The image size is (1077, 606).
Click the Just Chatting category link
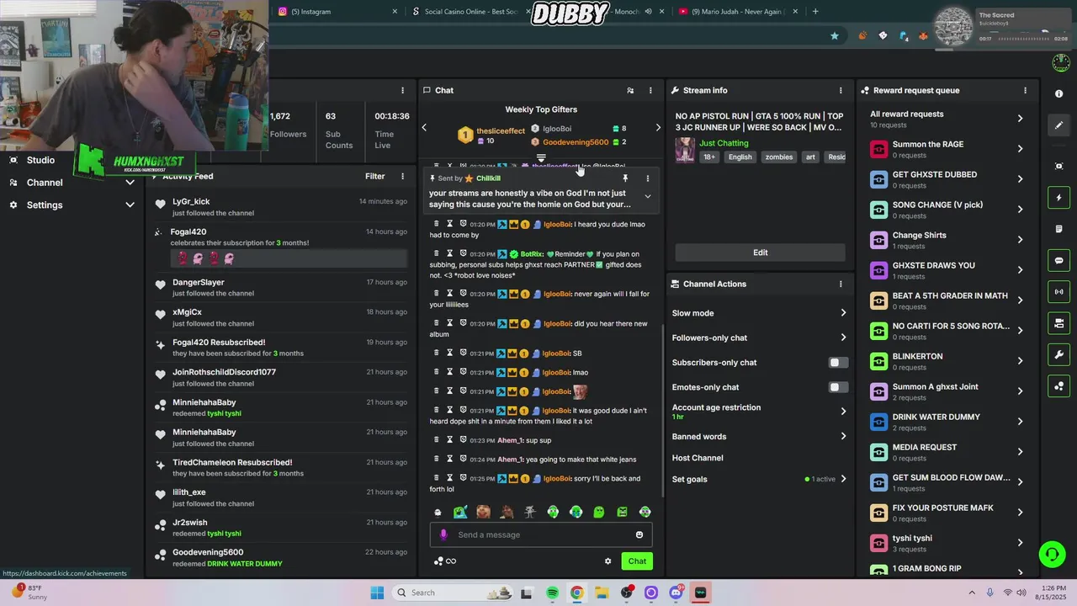click(724, 143)
